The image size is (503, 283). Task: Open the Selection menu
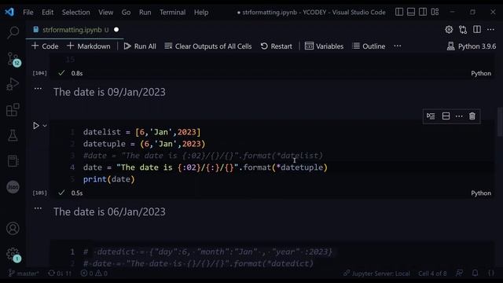click(x=75, y=13)
